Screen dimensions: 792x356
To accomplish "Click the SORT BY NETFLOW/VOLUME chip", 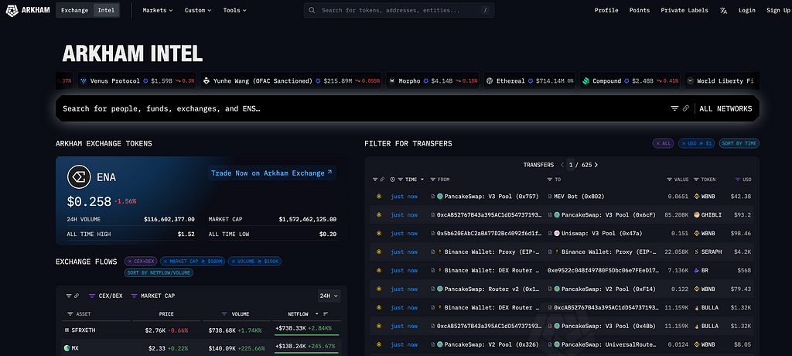I will 159,272.
